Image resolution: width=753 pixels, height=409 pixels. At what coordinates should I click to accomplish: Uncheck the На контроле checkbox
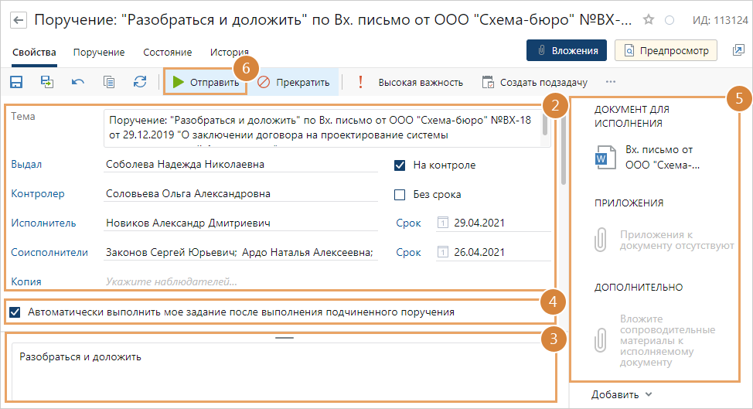400,165
